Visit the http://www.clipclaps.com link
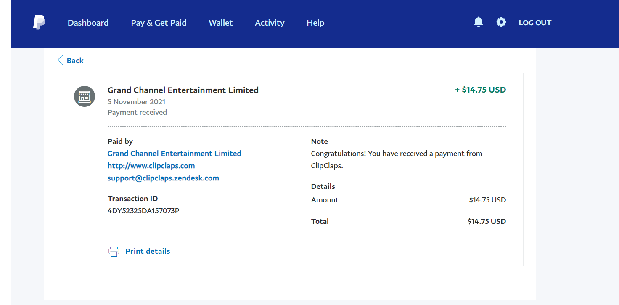 point(151,166)
